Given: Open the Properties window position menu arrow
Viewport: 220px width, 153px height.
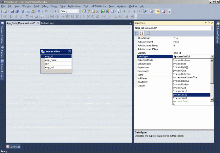Looking at the screenshot, I should click(205, 23).
